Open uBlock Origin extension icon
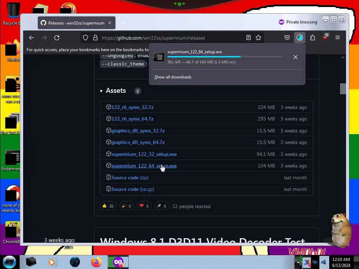 tap(325, 37)
